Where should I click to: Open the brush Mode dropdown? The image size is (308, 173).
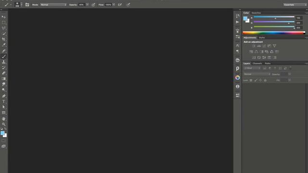pyautogui.click(x=53, y=5)
